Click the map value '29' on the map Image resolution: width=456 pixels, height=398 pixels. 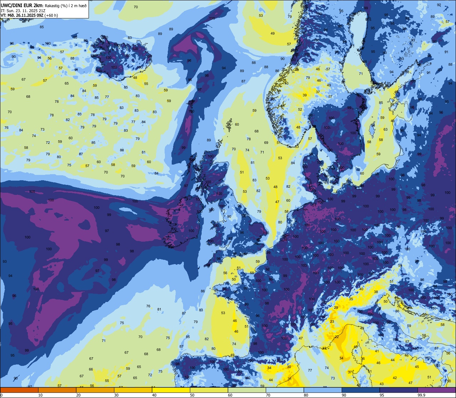336,308
